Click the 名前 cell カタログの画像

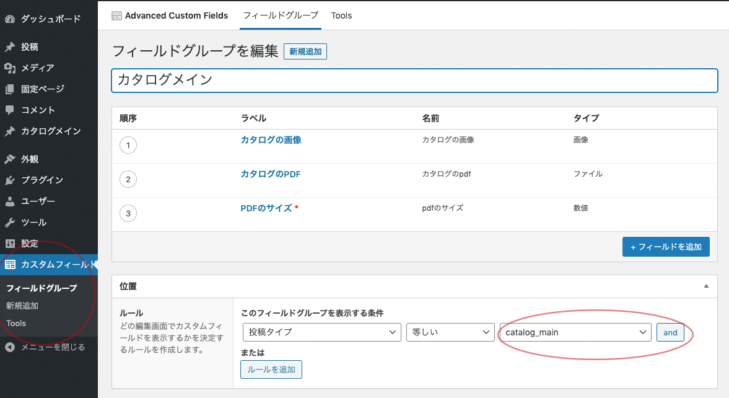point(448,140)
